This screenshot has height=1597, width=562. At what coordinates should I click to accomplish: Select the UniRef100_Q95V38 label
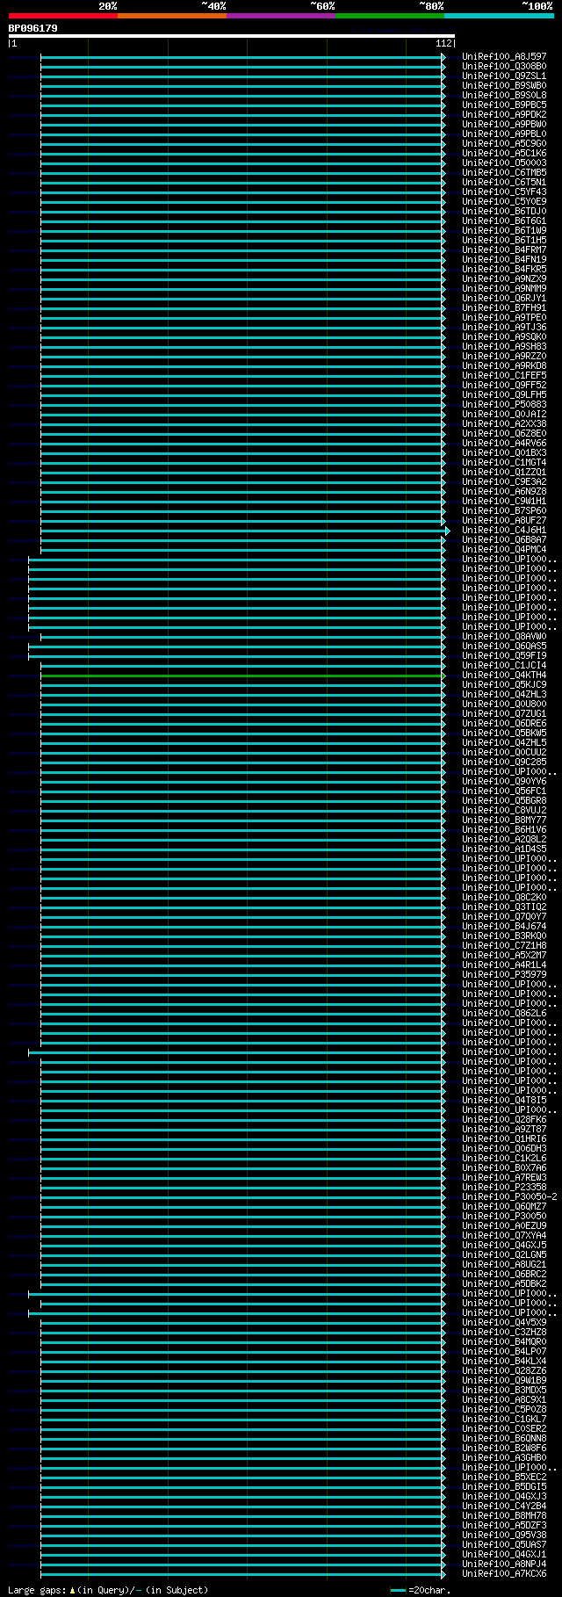(x=504, y=1535)
